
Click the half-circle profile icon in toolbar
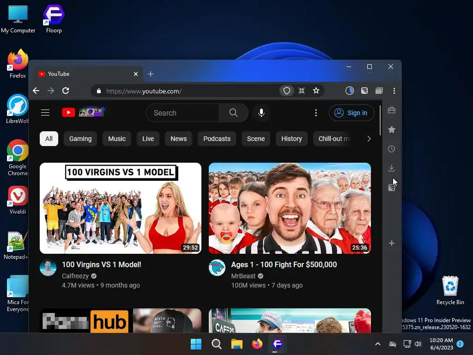click(x=349, y=91)
